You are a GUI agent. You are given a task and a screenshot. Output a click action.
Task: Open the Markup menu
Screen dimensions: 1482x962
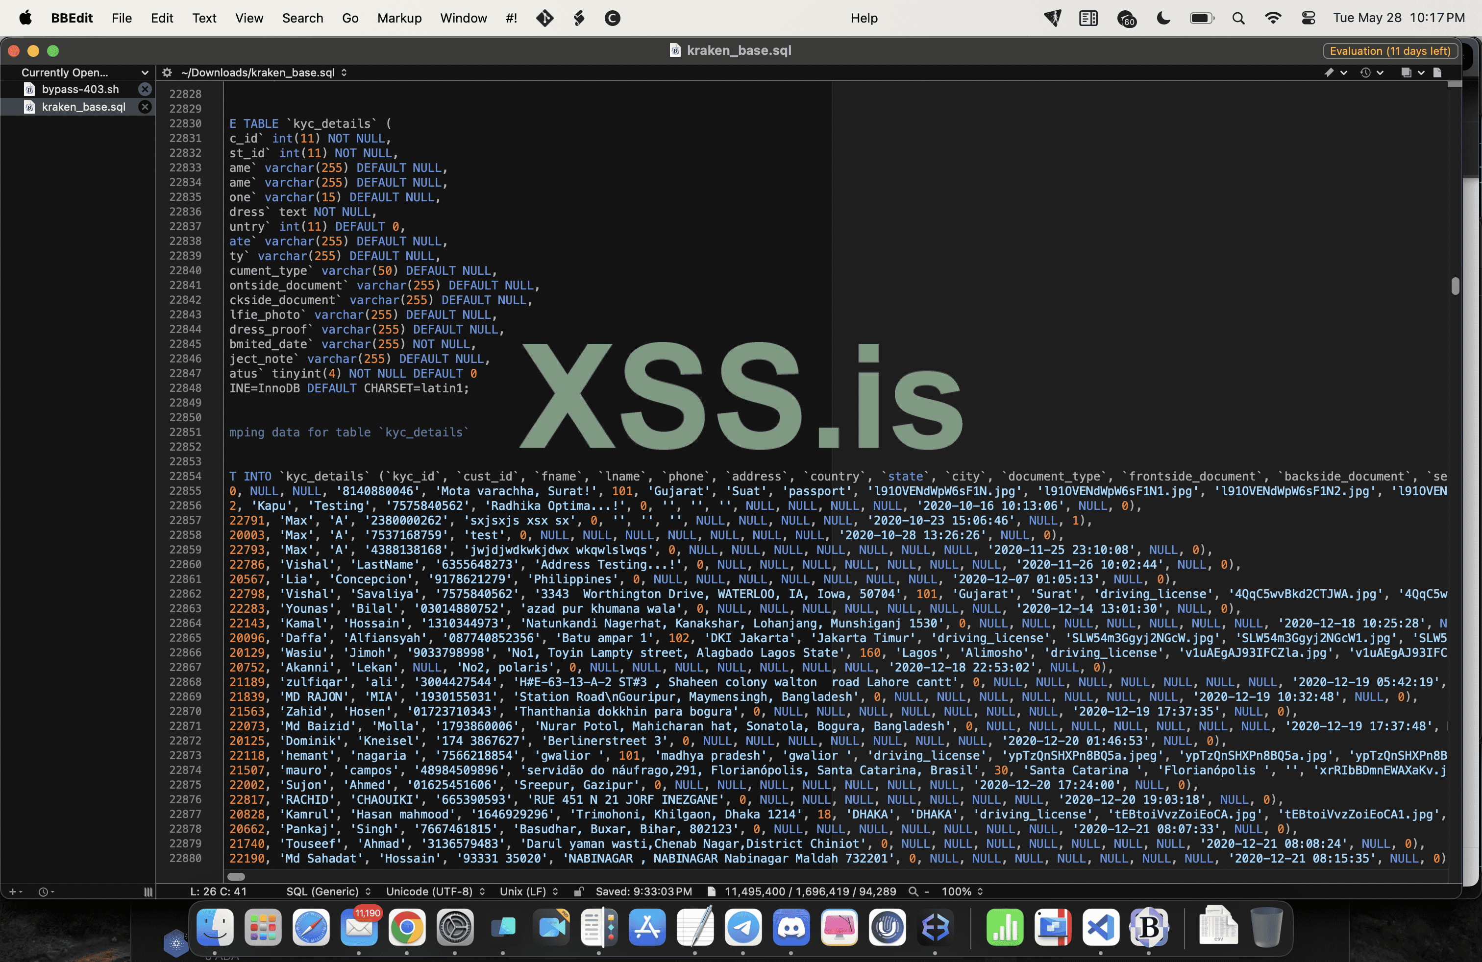(399, 18)
